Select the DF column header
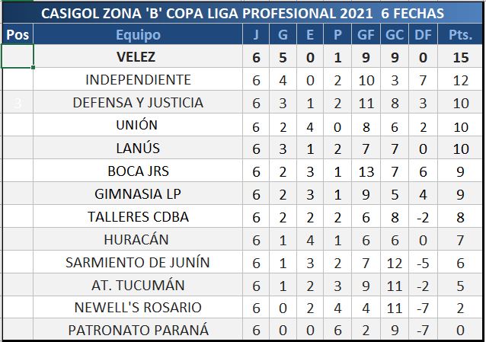Image resolution: width=486 pixels, height=342 pixels. click(x=420, y=35)
